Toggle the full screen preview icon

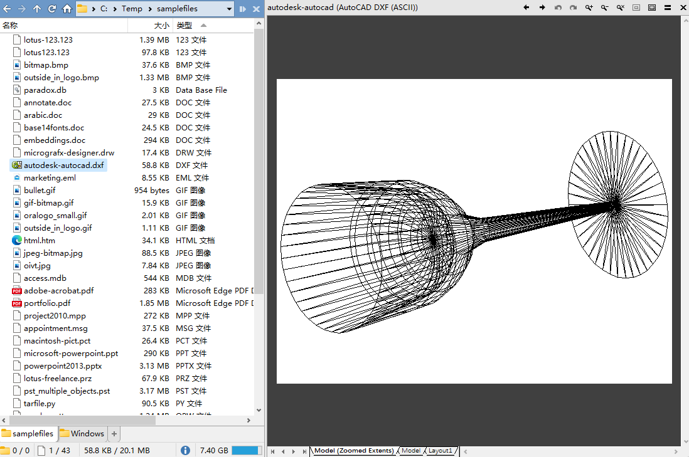[651, 8]
